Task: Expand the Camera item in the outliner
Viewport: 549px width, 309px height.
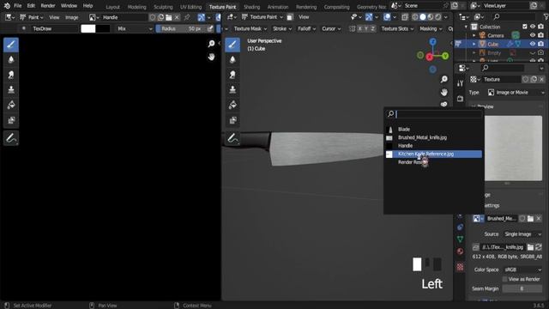Action: (474, 35)
